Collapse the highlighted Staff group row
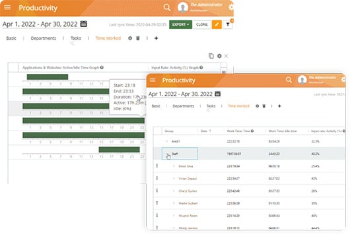The width and height of the screenshot is (354, 242). (167, 154)
